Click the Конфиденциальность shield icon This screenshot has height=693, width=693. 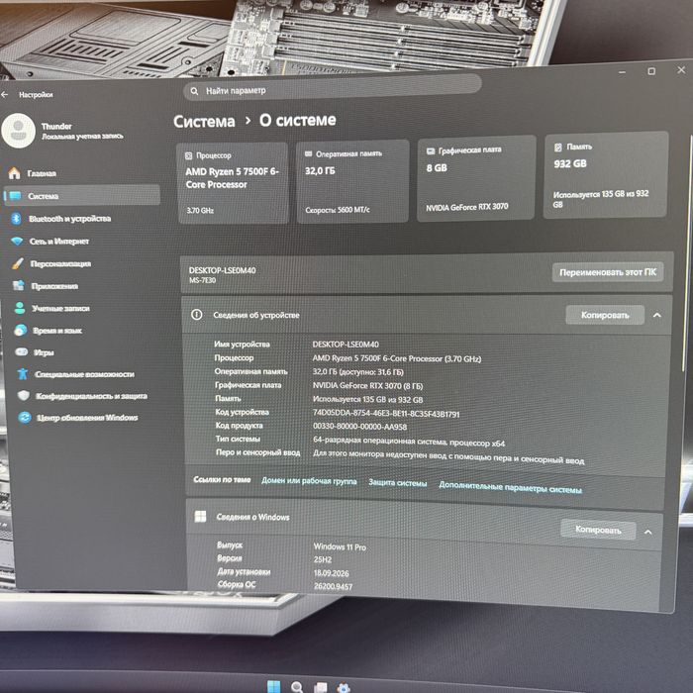tap(24, 396)
